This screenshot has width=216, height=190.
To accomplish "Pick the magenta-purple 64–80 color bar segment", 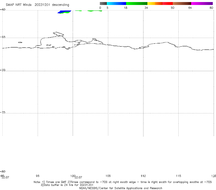I will [202, 4].
